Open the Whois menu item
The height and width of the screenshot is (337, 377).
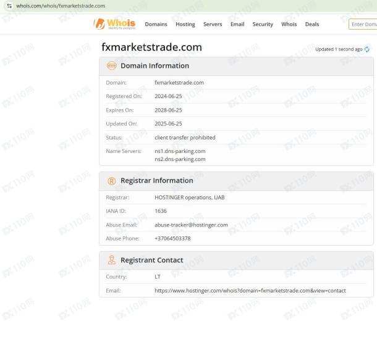coord(289,24)
